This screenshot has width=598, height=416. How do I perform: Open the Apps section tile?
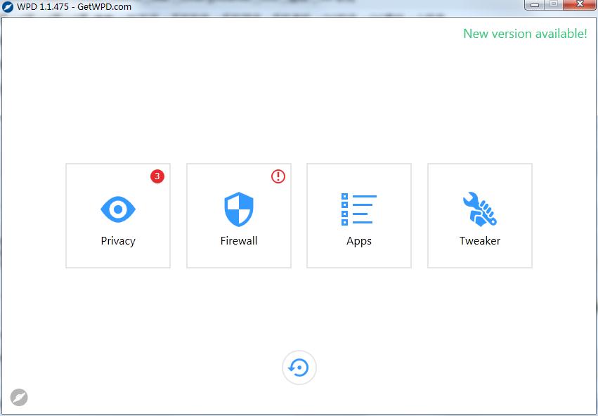pos(359,216)
